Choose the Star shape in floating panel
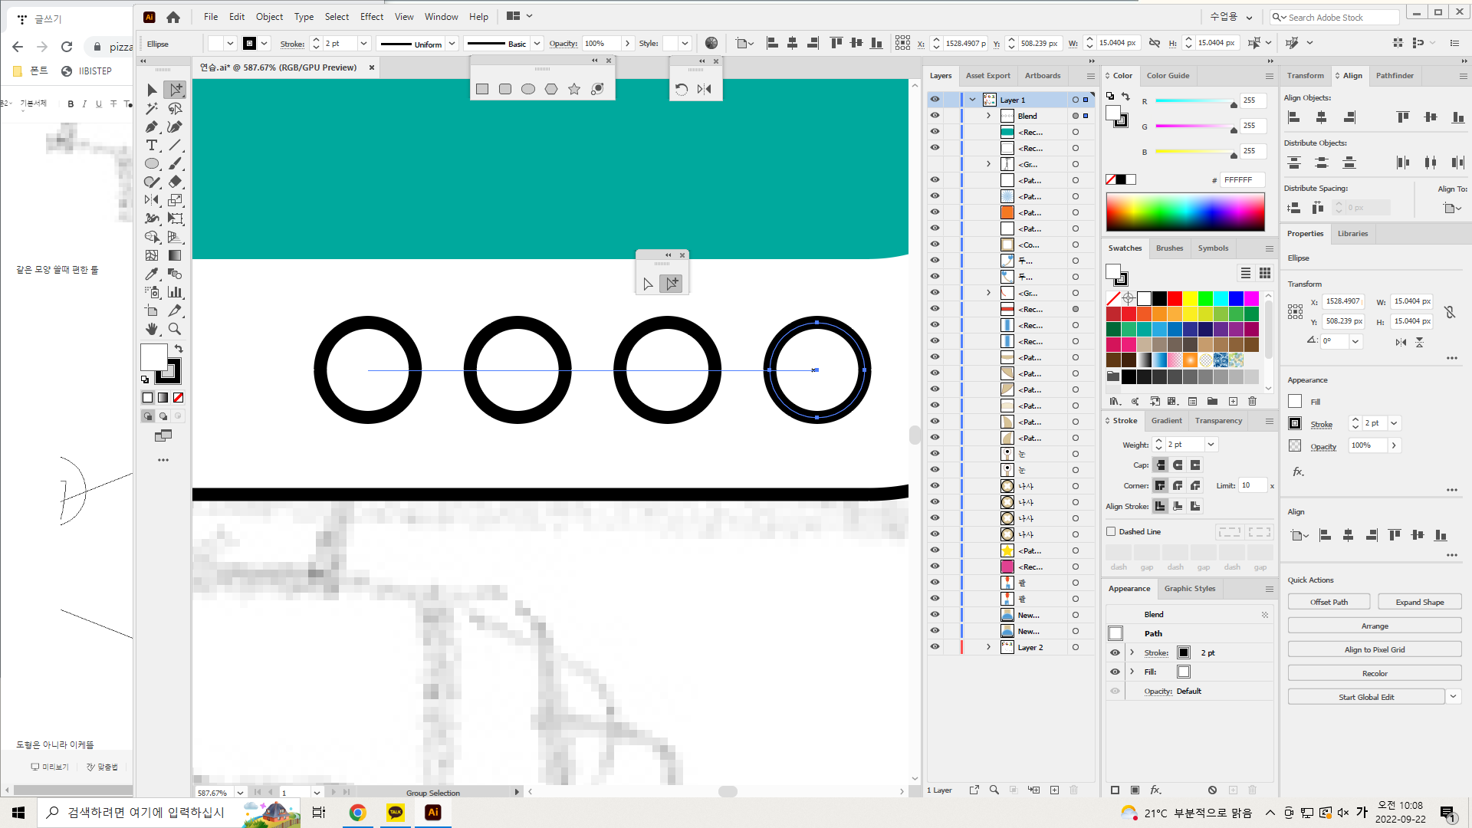 point(574,89)
